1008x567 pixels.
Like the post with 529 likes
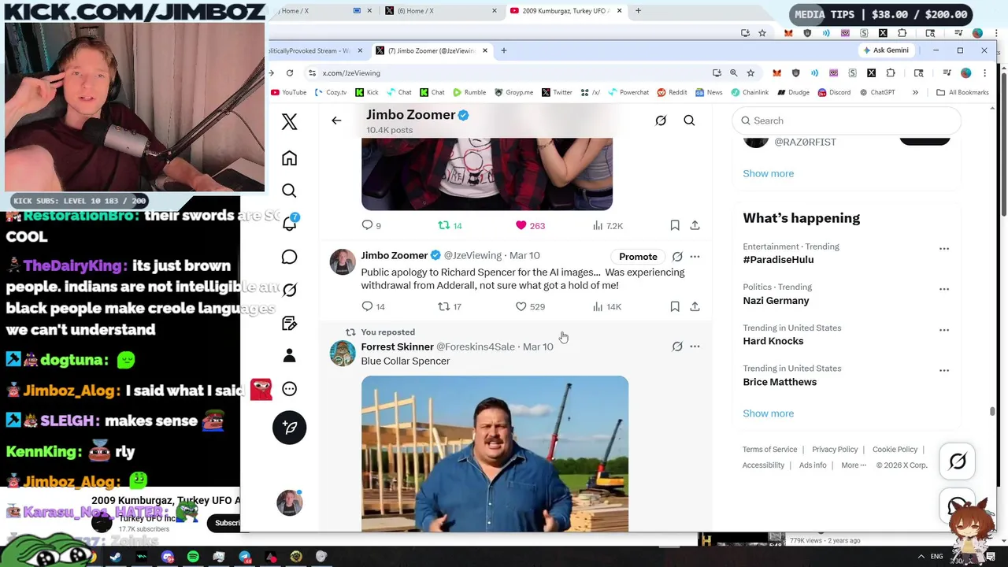tap(529, 306)
